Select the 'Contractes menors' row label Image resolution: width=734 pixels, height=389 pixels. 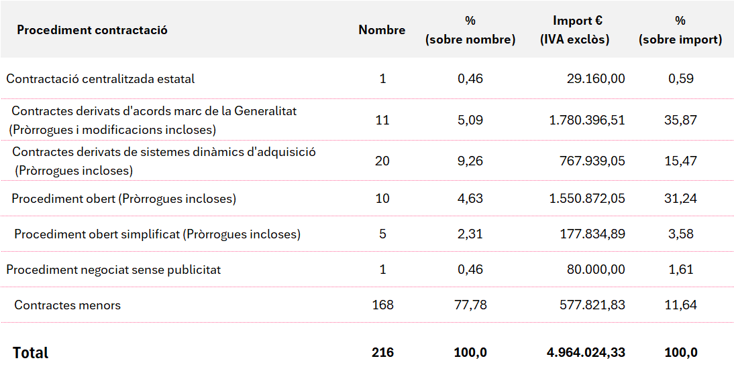[67, 305]
